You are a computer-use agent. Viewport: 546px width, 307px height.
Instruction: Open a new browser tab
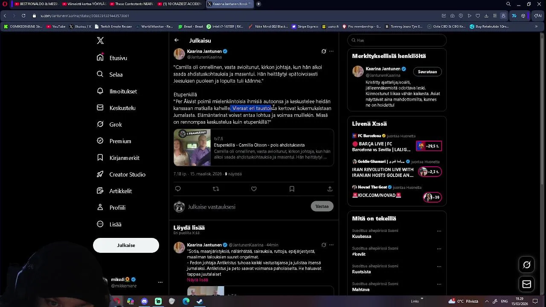(258, 4)
